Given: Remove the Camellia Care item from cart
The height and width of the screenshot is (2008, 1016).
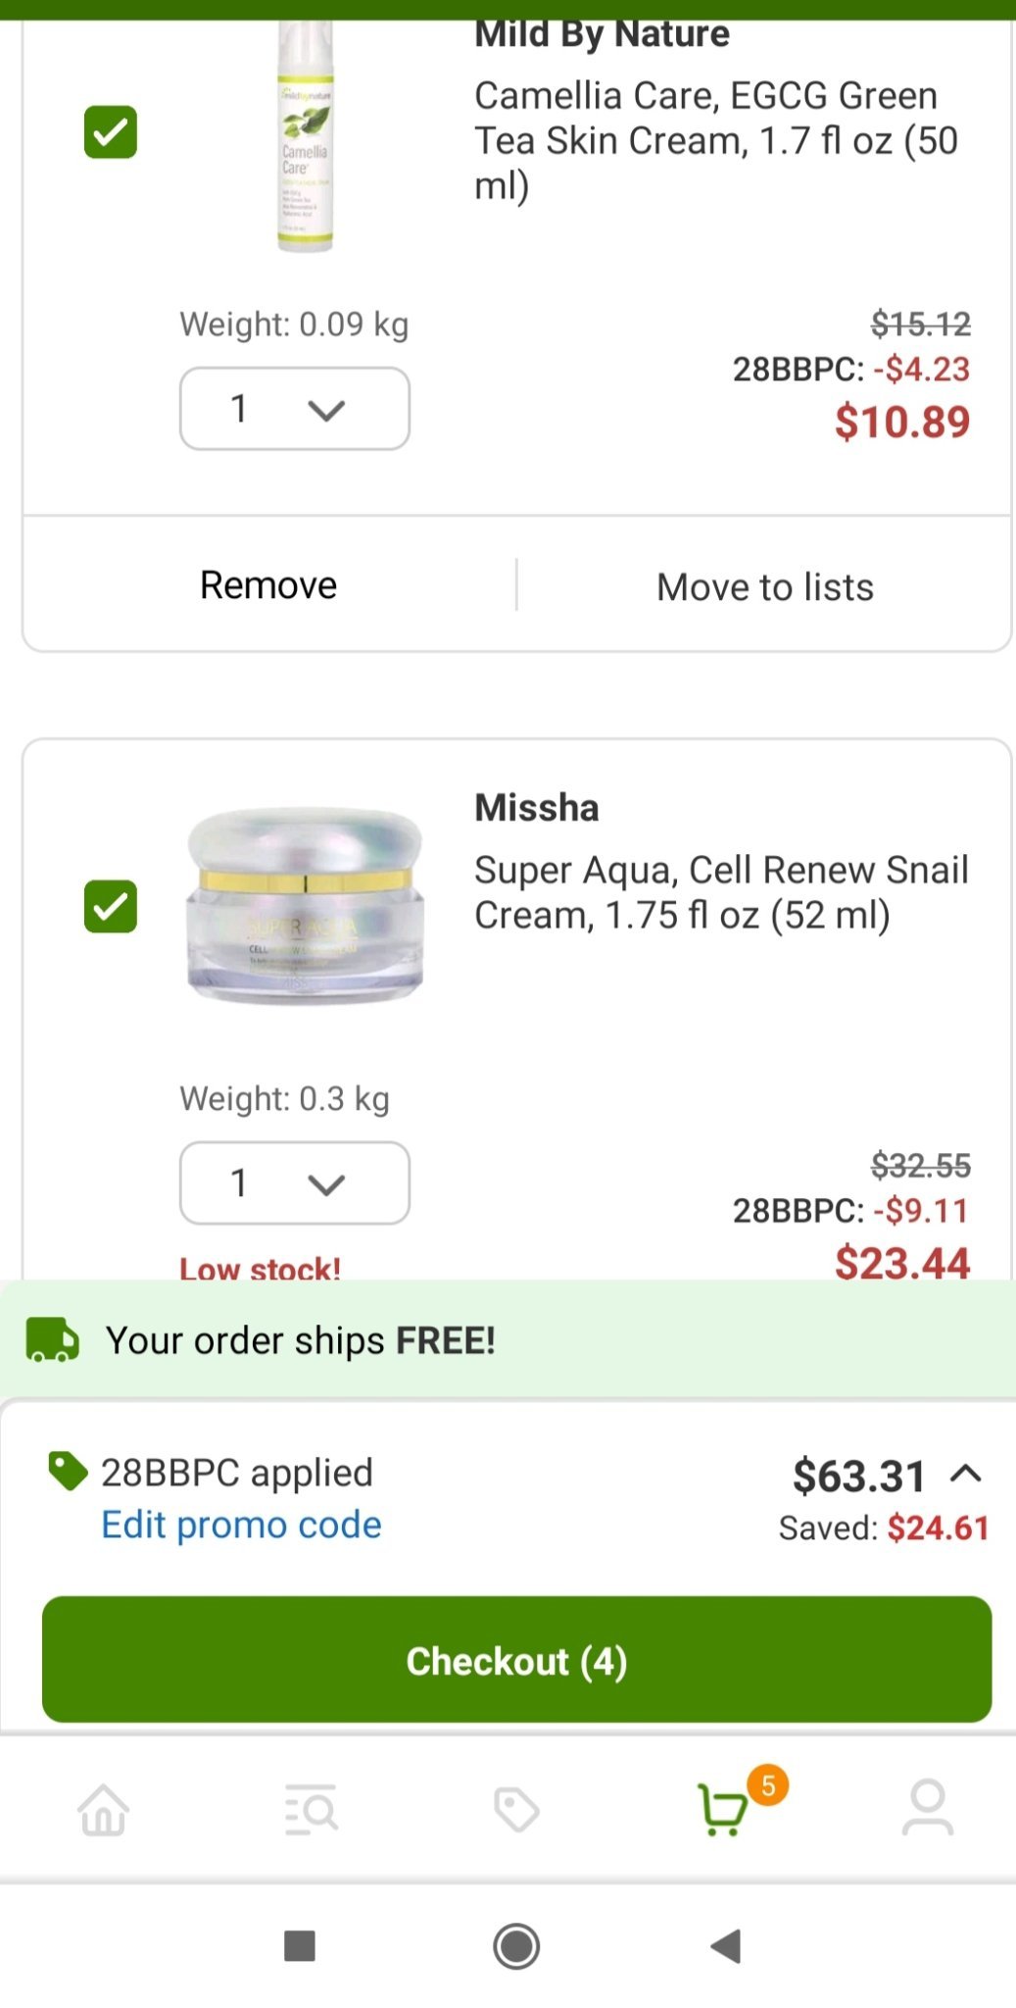Looking at the screenshot, I should 268,585.
